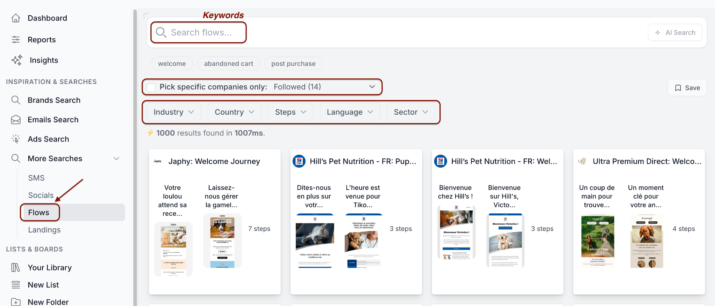Screen dimensions: 715x306
Task: Click the Ads Search cursor icon
Action: (16, 139)
